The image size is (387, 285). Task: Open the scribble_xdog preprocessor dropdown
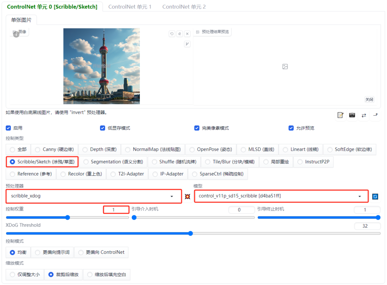[x=94, y=196]
